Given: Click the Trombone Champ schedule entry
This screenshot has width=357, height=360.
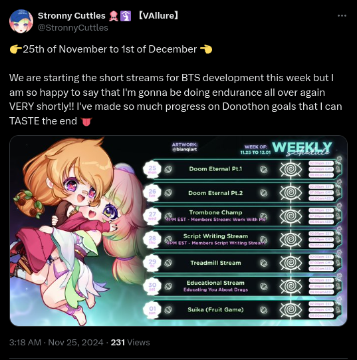Looking at the screenshot, I should coord(215,212).
